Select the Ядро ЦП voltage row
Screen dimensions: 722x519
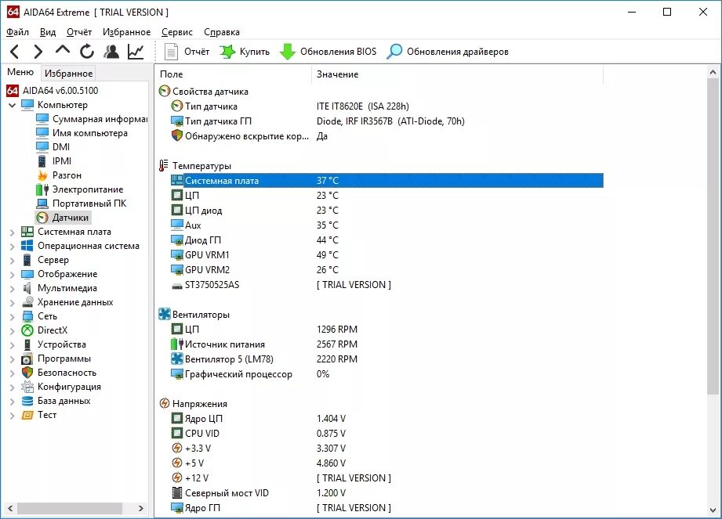click(x=386, y=418)
